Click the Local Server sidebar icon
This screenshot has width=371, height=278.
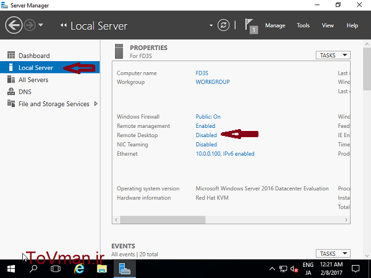[11, 67]
